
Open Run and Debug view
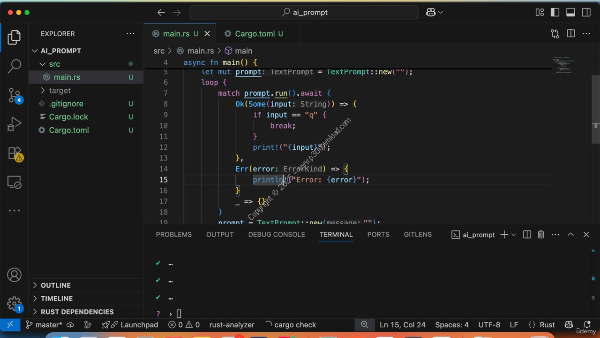[14, 124]
